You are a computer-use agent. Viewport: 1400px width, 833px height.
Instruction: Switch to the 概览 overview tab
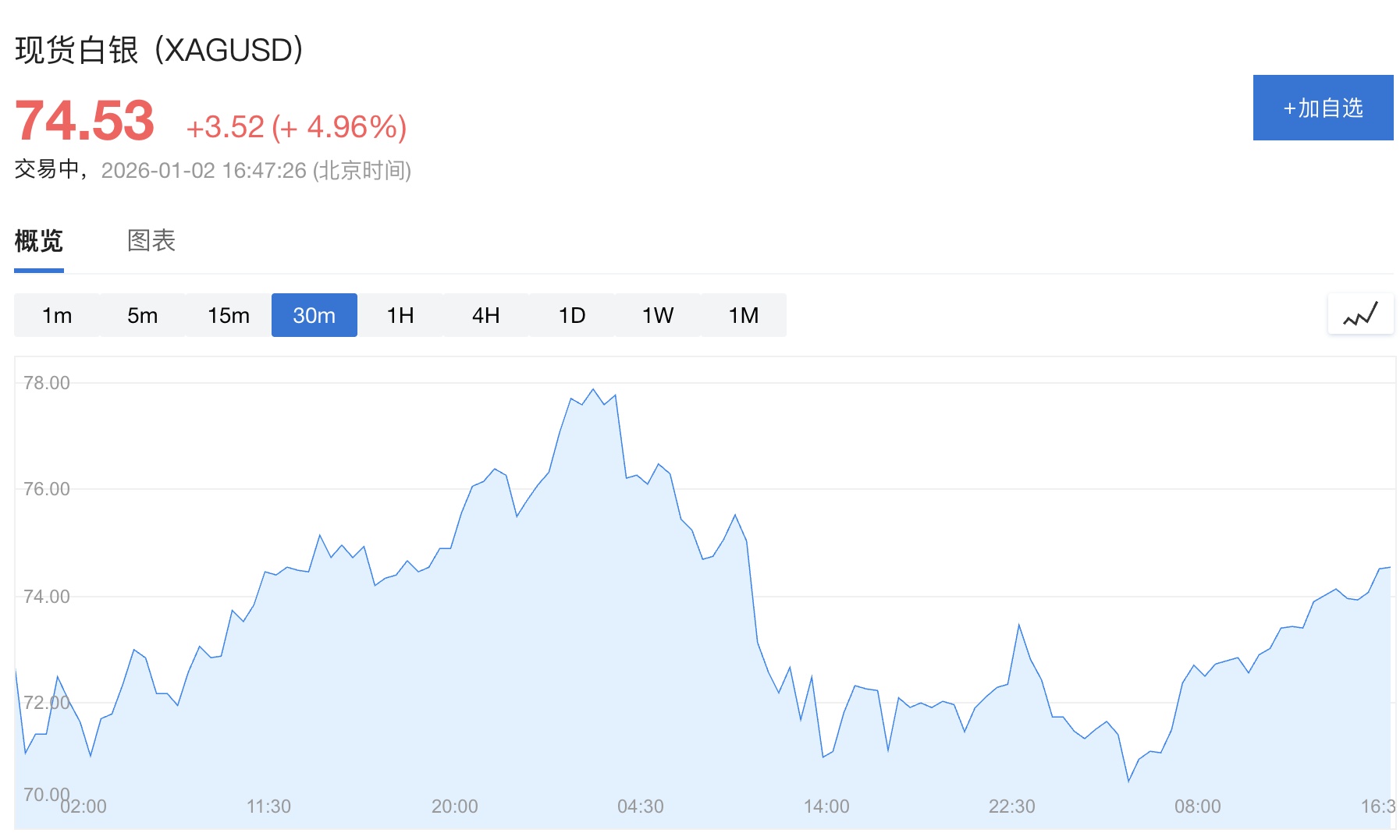(x=38, y=241)
